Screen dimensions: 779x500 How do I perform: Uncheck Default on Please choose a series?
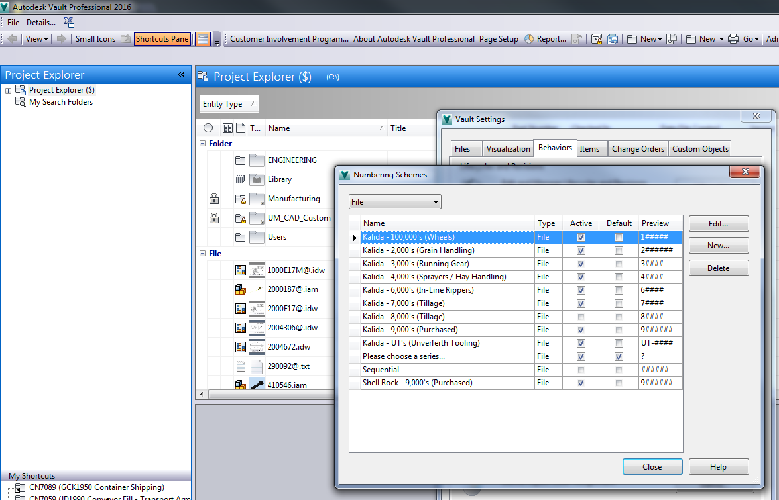(619, 356)
